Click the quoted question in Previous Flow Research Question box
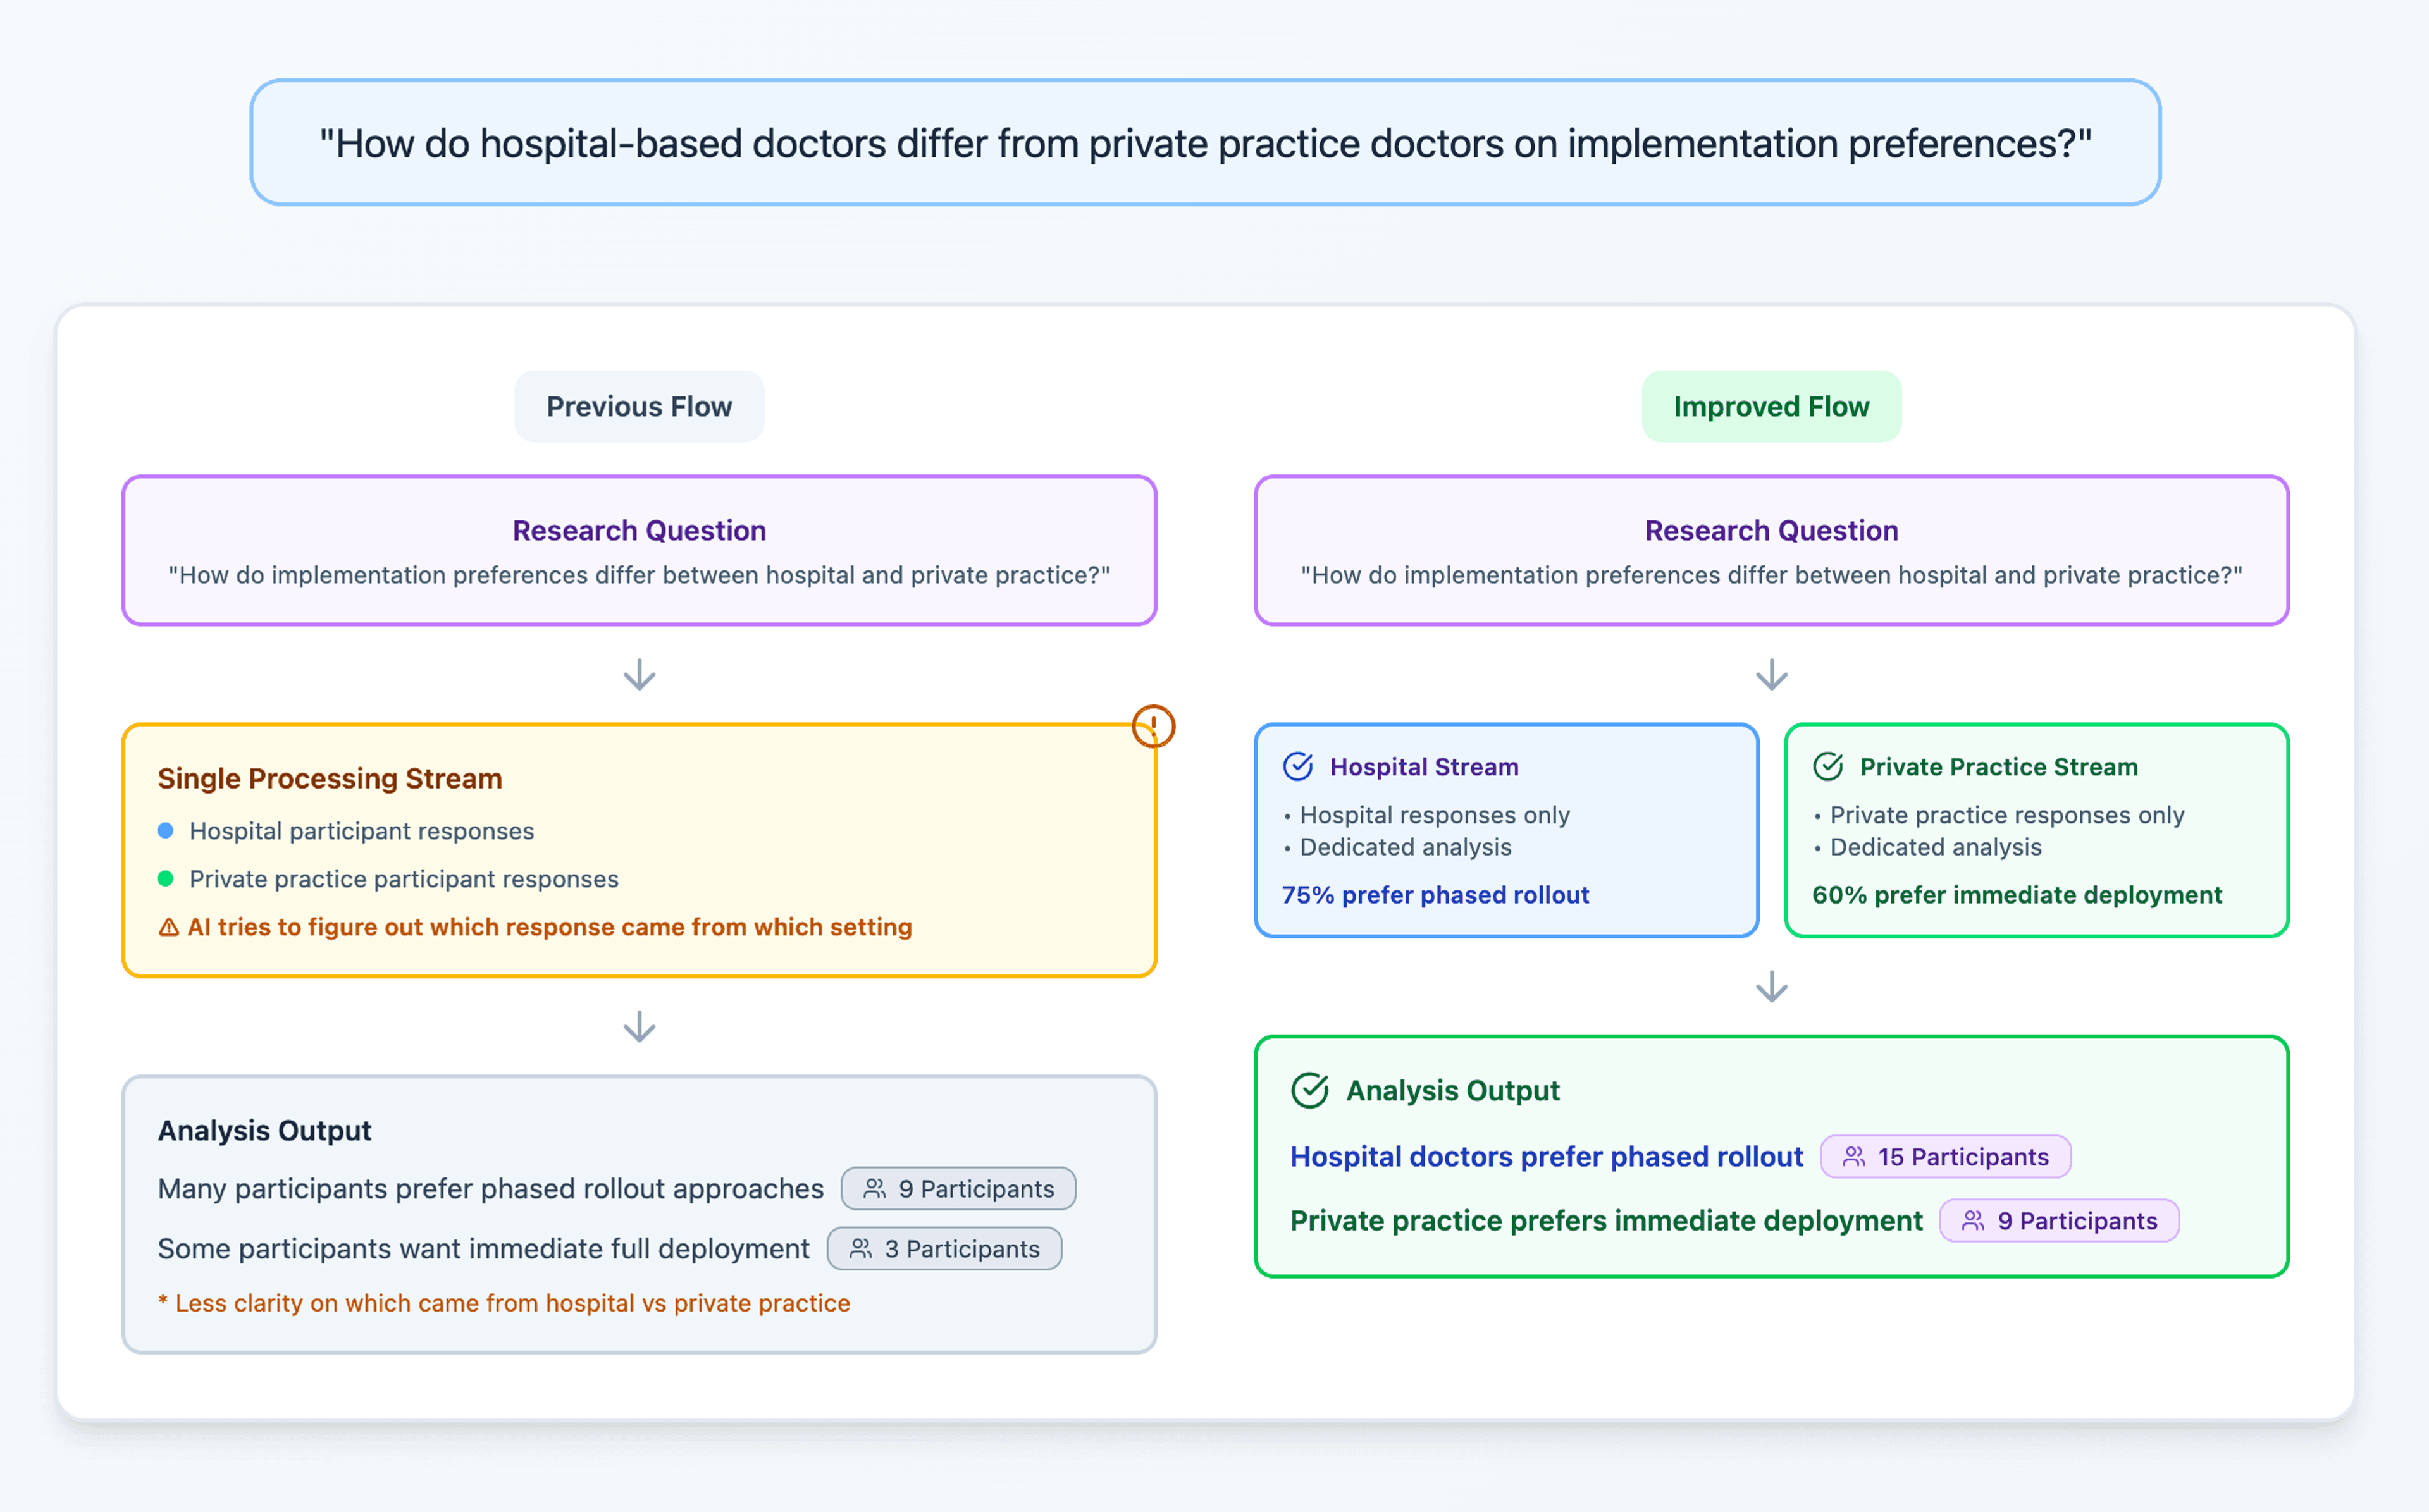Screen dimensions: 2429x1512 pyautogui.click(x=639, y=575)
